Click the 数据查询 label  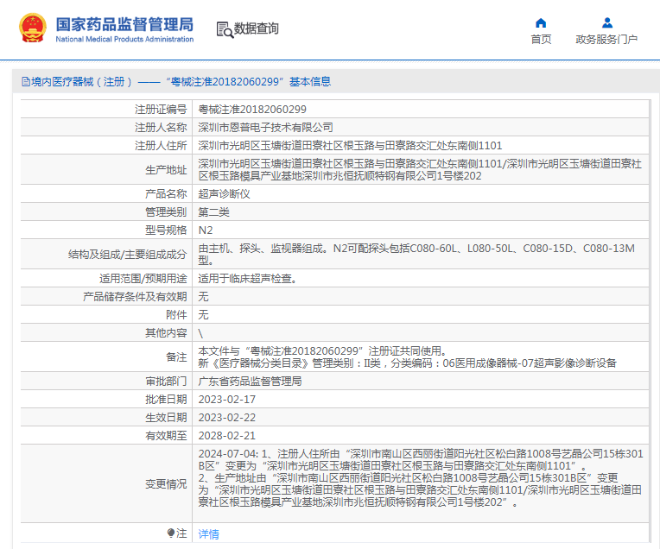click(257, 28)
